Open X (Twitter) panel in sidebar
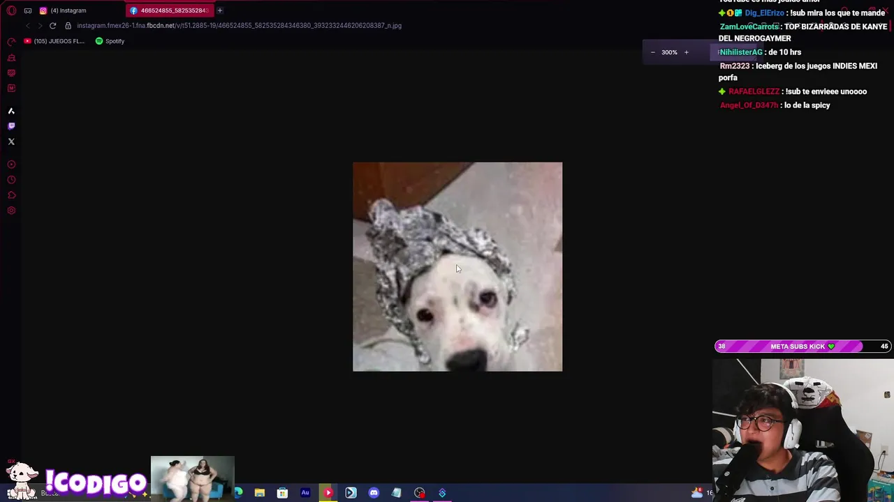Viewport: 894px width, 502px height. click(11, 142)
